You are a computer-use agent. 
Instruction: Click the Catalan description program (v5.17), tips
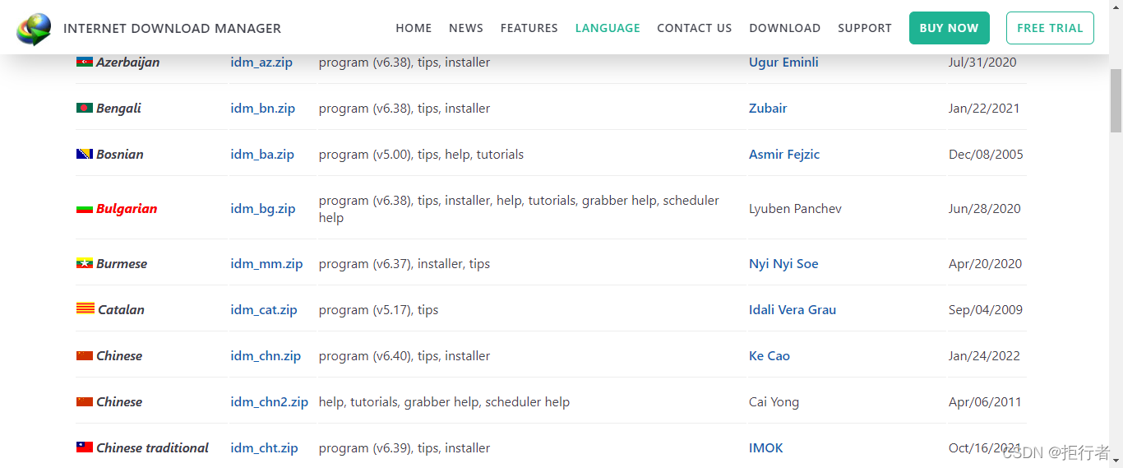tap(378, 310)
